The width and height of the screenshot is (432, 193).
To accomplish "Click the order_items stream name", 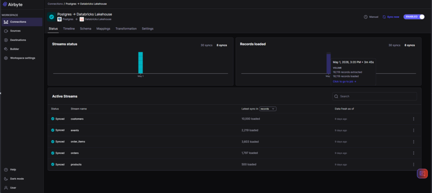I will click(78, 142).
